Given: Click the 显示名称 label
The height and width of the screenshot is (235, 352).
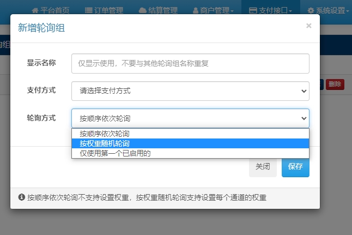Looking at the screenshot, I should coord(41,63).
